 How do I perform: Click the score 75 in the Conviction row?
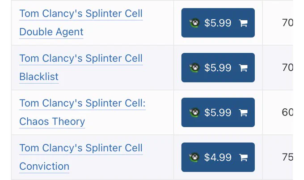[287, 157]
